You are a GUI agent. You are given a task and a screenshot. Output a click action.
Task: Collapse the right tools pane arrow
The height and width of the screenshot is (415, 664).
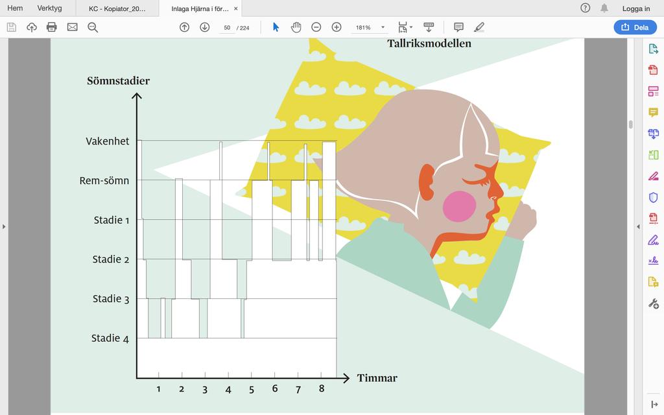(x=638, y=226)
